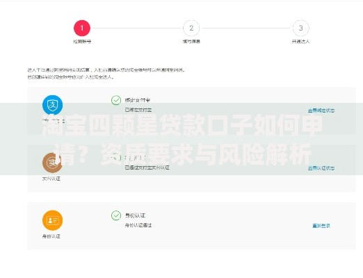Viewport: 363px width, 278px height.
Task: Click the red step 1 circle
Action: pyautogui.click(x=82, y=28)
